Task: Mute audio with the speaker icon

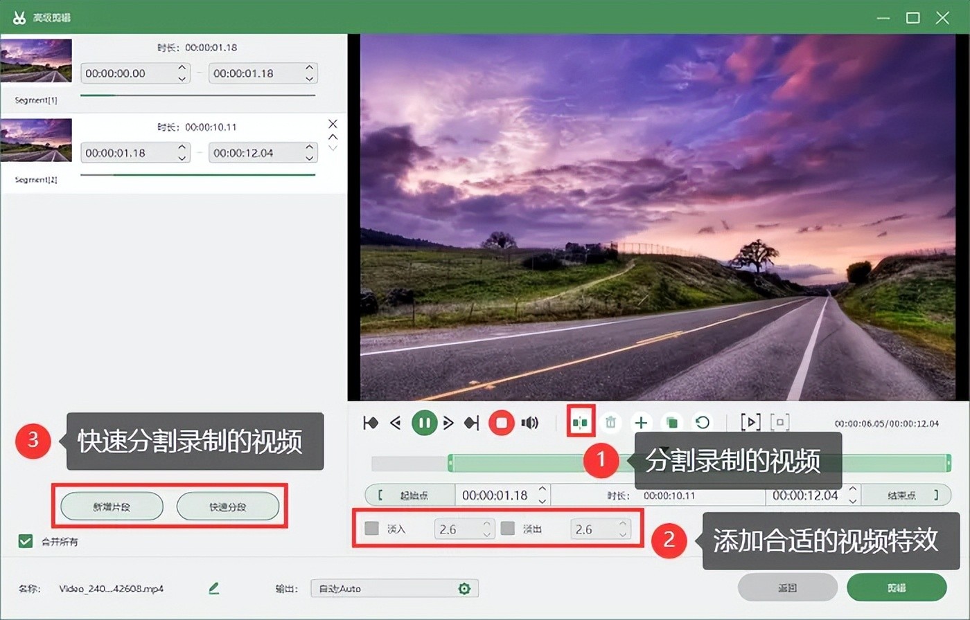Action: click(x=530, y=422)
